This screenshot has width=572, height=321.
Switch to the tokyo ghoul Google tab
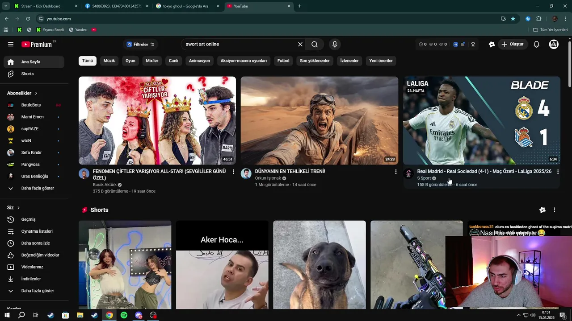(188, 6)
